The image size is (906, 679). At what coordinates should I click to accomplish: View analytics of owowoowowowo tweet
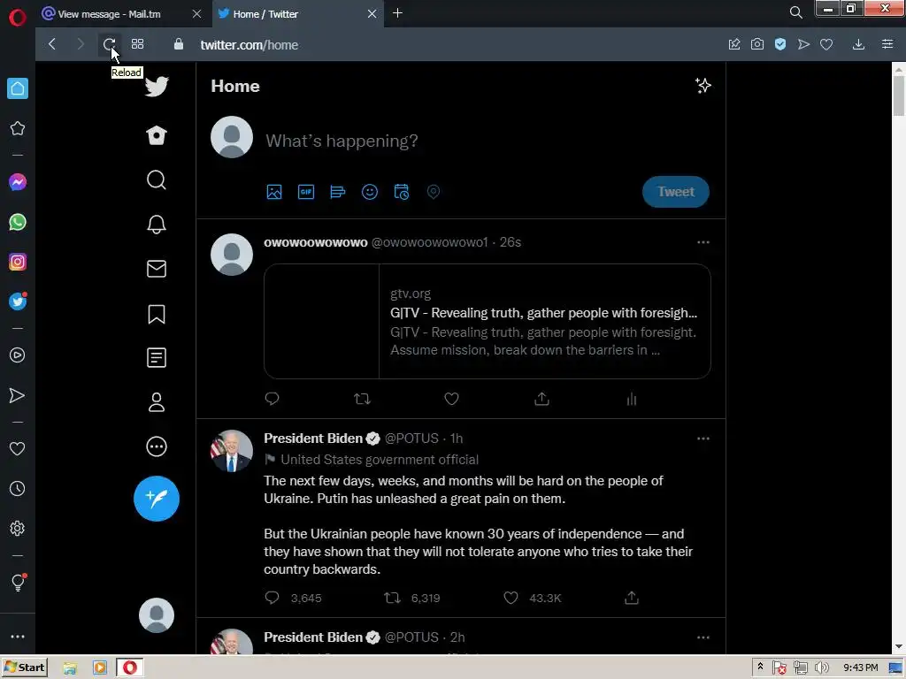tap(632, 399)
